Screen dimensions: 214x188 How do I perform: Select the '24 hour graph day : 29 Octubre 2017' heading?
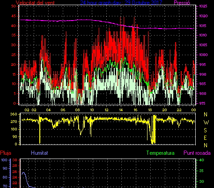[x=121, y=3]
